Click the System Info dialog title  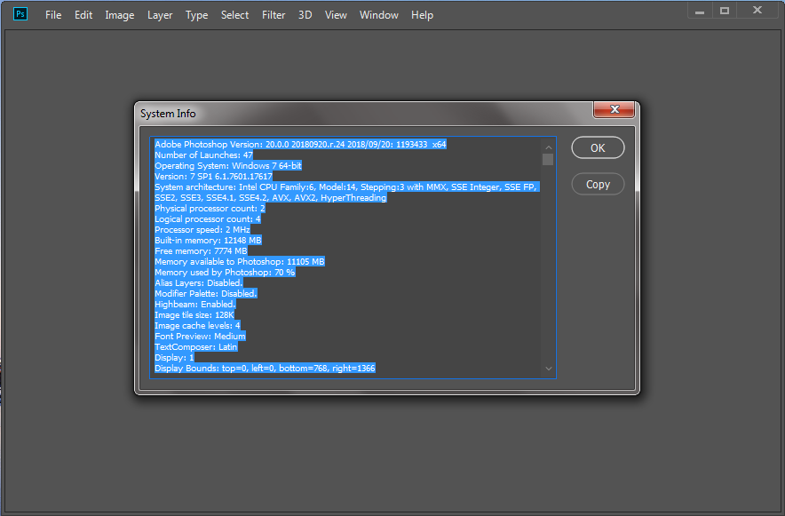(168, 114)
